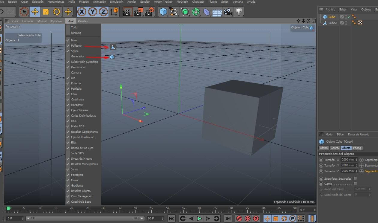The height and width of the screenshot is (223, 378).
Task: Add a light object
Action: tap(239, 12)
